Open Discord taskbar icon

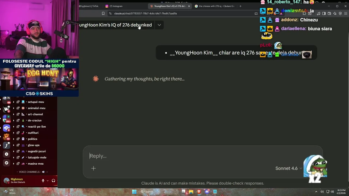[207, 192]
